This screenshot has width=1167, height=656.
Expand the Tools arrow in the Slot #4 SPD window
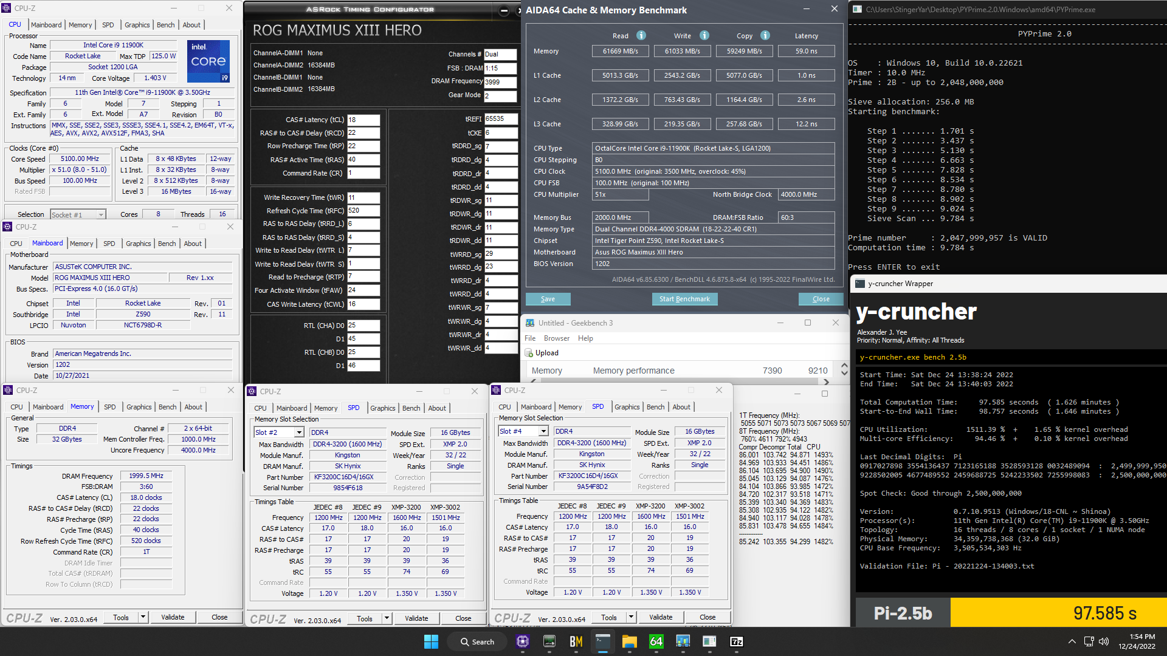click(632, 617)
